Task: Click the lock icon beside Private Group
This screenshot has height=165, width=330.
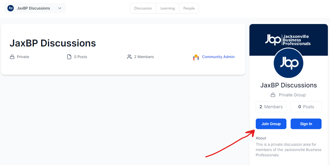Action: click(273, 95)
